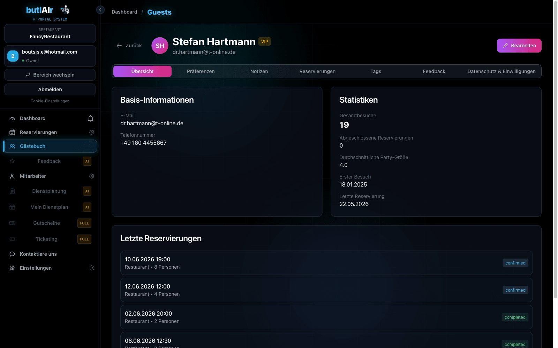Click the Kontaktiere uns chat bubble icon
The width and height of the screenshot is (558, 348).
click(12, 254)
